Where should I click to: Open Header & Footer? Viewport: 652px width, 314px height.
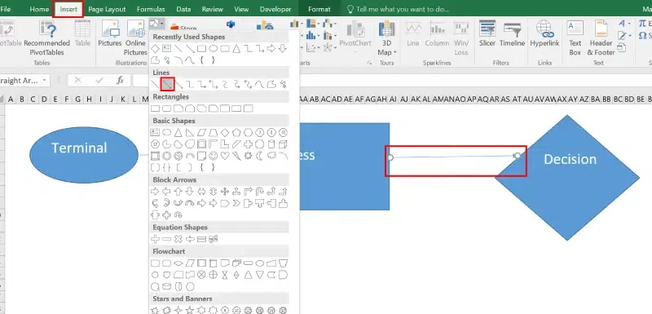coord(601,38)
